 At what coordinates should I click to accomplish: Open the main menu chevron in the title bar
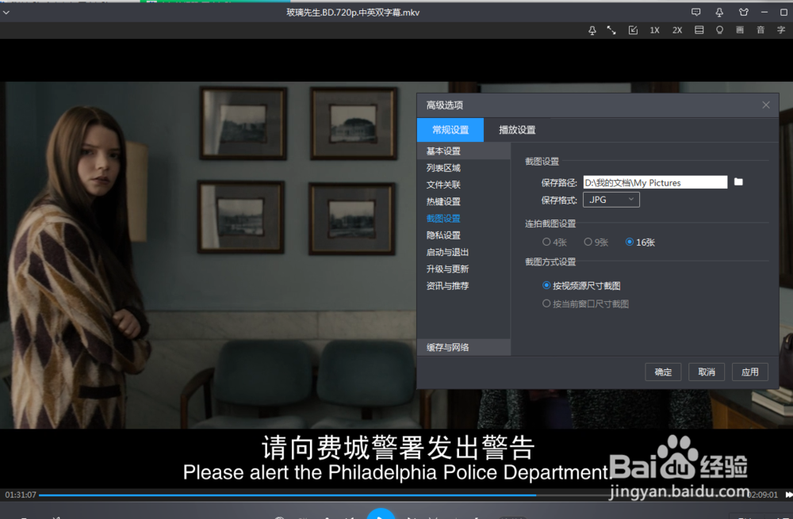coord(6,12)
